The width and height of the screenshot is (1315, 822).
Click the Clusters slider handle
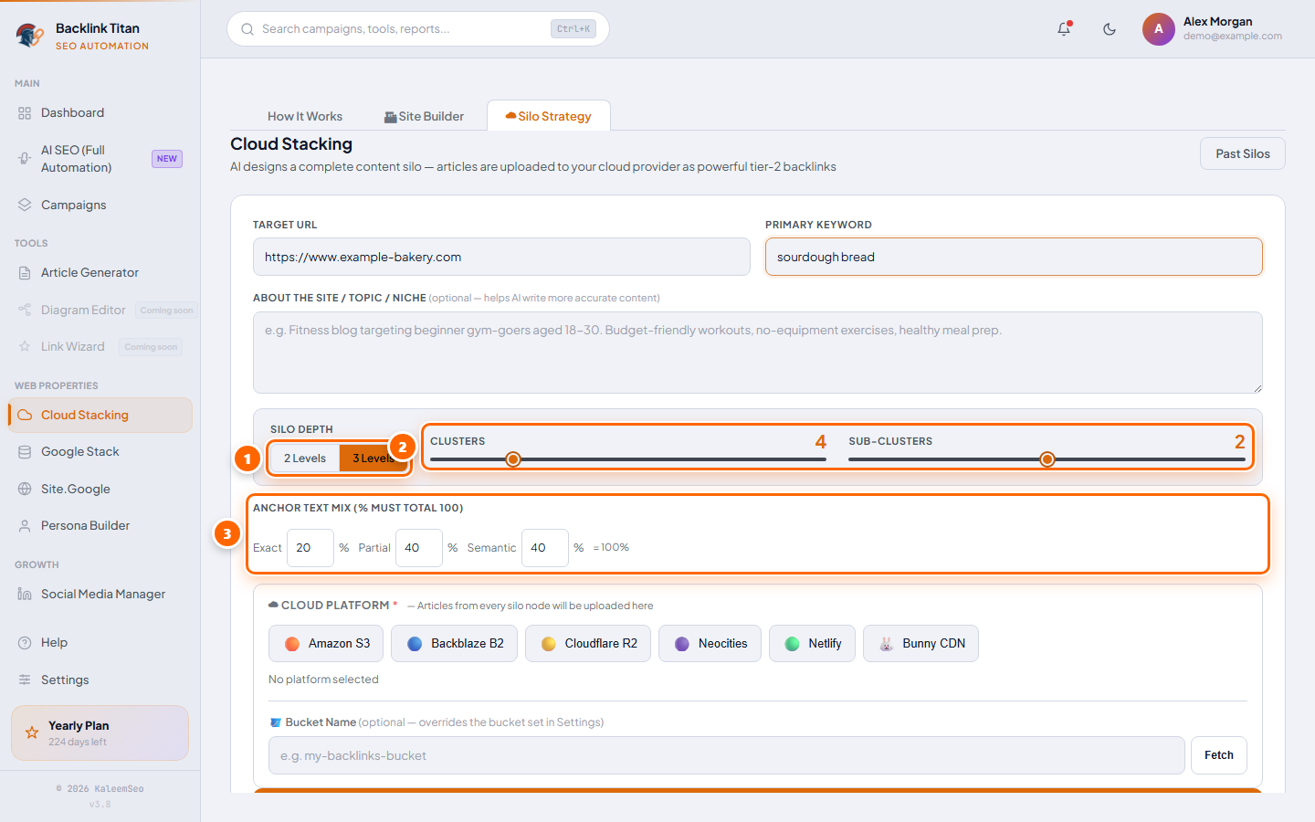(x=513, y=458)
